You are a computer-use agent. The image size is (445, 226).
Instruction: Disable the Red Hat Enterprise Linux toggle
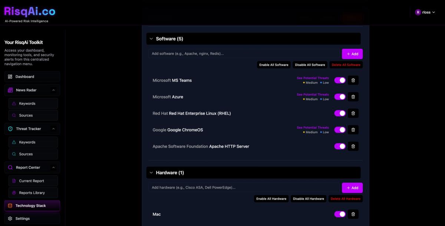340,113
